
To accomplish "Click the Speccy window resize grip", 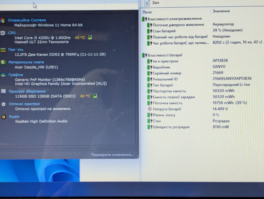I will (137, 157).
